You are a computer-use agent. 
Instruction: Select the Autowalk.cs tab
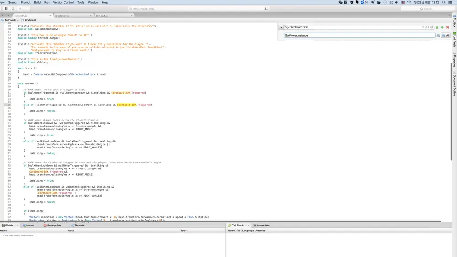coord(21,16)
